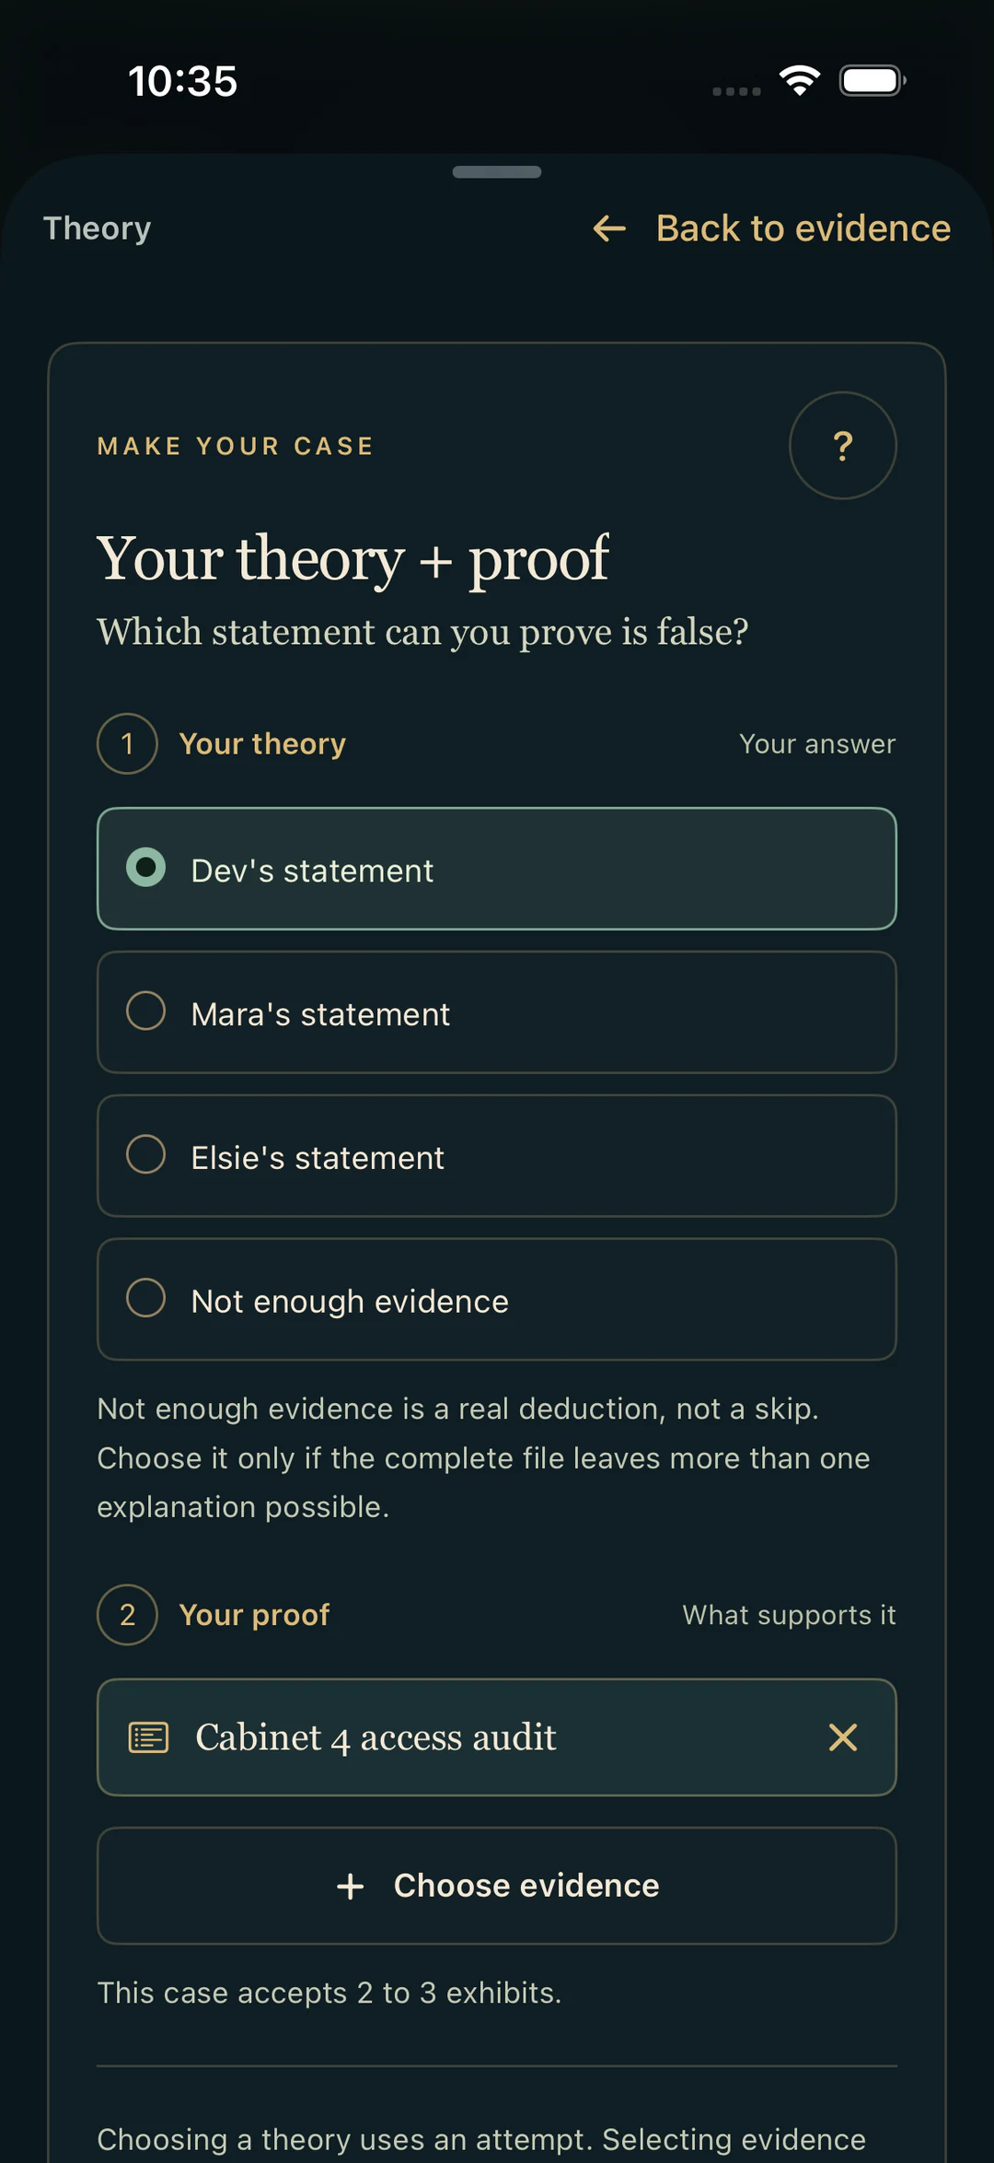Screen dimensions: 994x2163
Task: Remove Cabinet 4 access audit exhibit
Action: click(842, 1737)
